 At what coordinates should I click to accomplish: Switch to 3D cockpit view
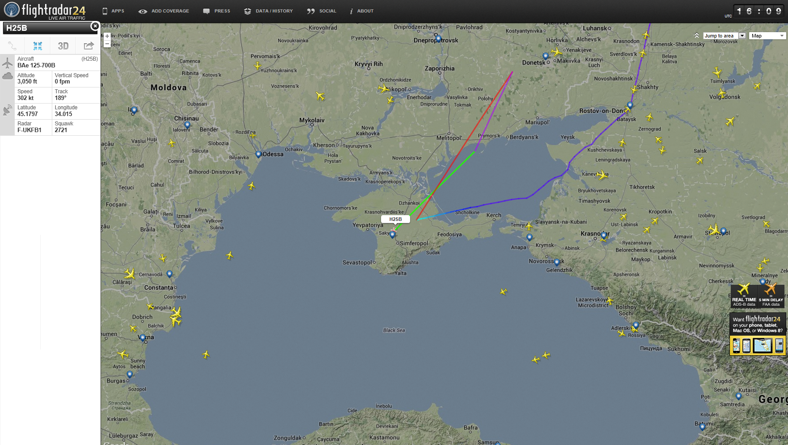point(63,46)
